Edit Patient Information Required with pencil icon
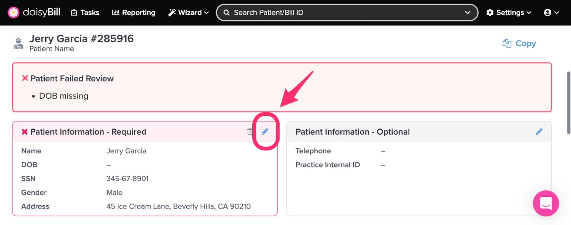This screenshot has height=225, width=571. (265, 131)
